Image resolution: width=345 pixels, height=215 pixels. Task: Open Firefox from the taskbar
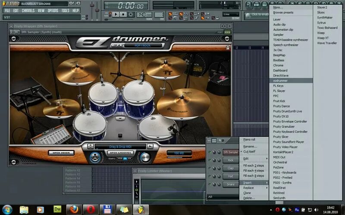pos(74,209)
